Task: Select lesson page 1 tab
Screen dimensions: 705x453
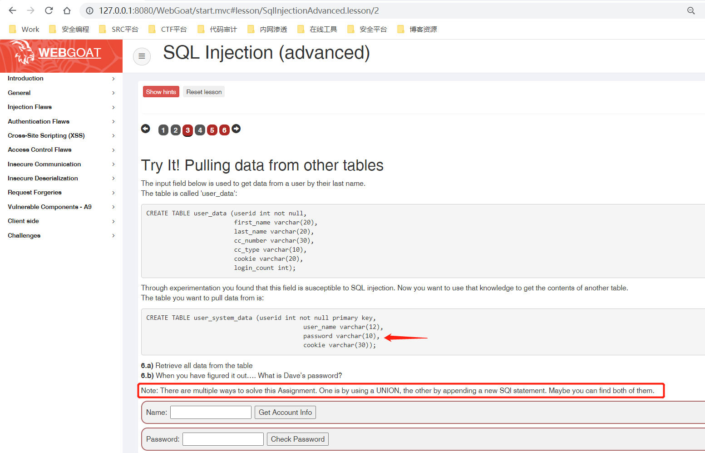Action: [163, 130]
